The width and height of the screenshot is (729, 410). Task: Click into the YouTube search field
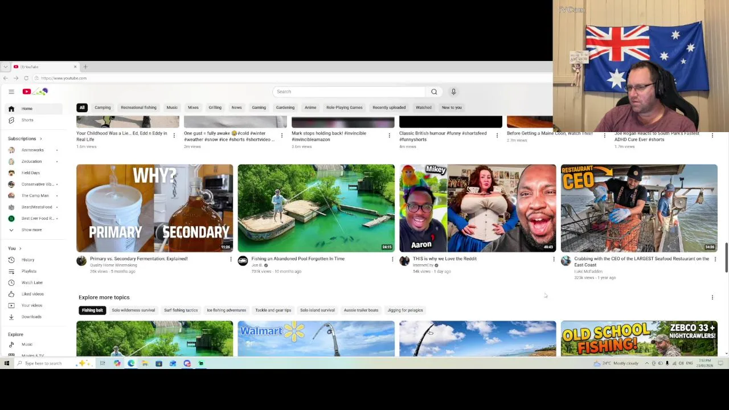point(349,92)
